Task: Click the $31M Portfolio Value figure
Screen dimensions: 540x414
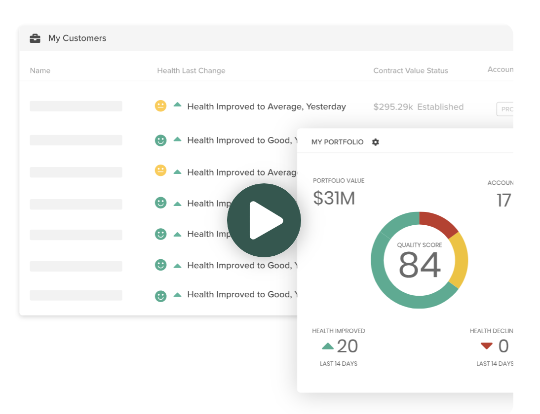Action: [x=334, y=198]
